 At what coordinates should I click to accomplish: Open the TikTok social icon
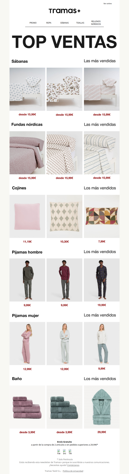[70, 452]
